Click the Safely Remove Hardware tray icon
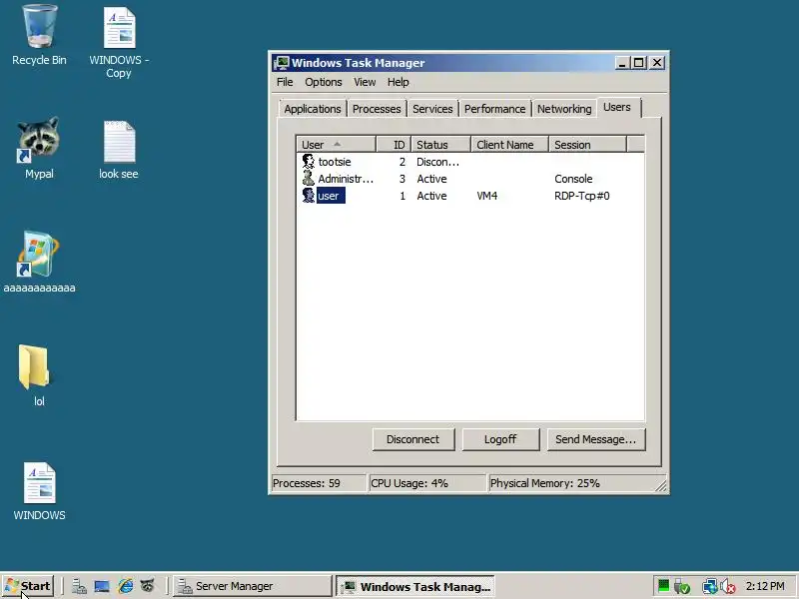Viewport: 799px width, 599px height. [682, 586]
